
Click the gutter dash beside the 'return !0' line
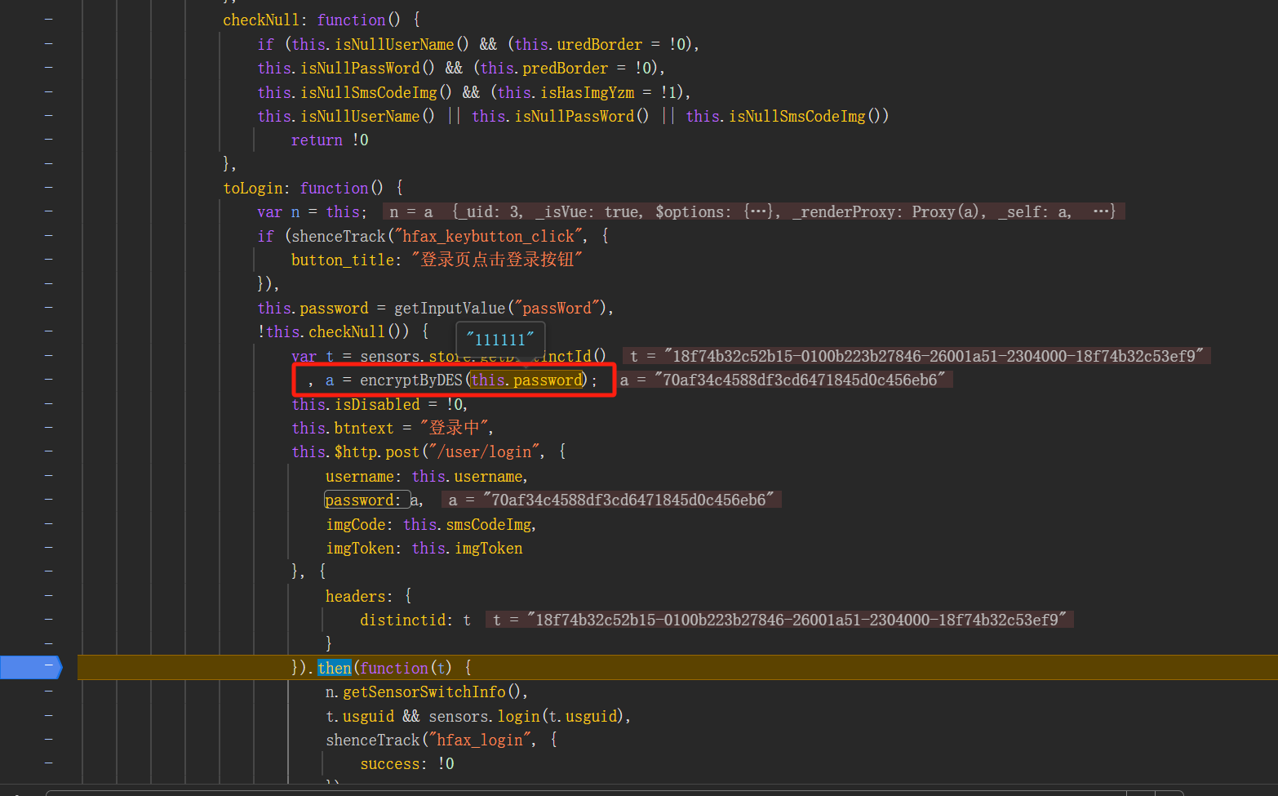coord(49,139)
